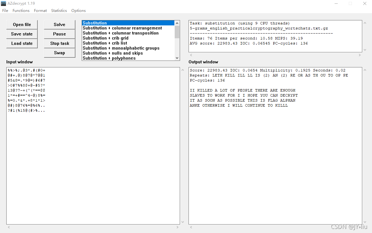This screenshot has width=372, height=233.
Task: Click the Save state button
Action: [22, 34]
